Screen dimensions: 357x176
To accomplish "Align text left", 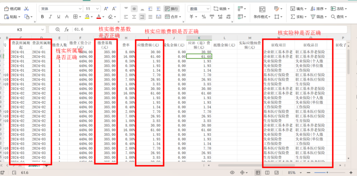I will tap(126, 17).
